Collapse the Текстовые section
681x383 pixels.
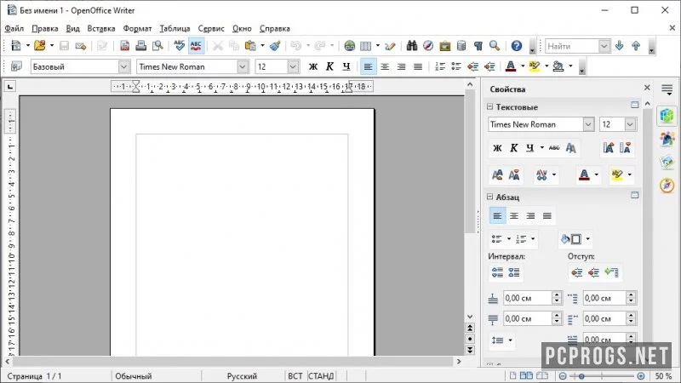coord(490,107)
